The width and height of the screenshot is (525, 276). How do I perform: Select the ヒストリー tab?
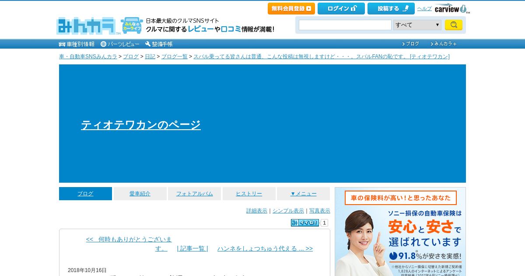point(249,194)
